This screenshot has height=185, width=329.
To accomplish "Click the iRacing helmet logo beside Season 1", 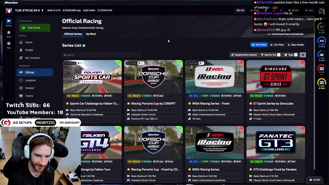I will tap(9, 10).
